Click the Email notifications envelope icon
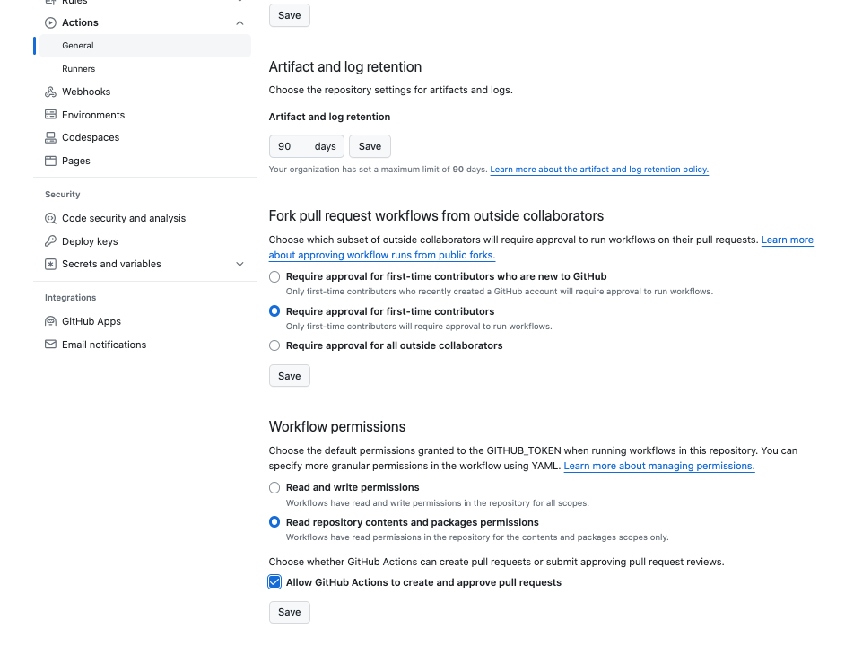This screenshot has height=655, width=845. [50, 345]
